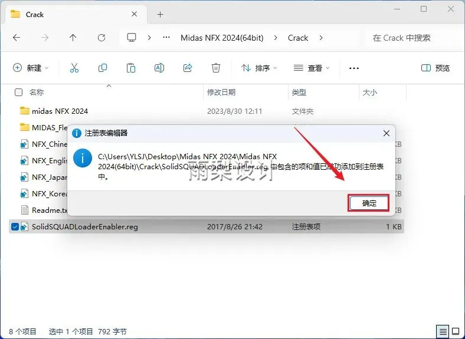Click the NFX_Chine reg file icon
This screenshot has height=339, width=465.
coord(24,144)
